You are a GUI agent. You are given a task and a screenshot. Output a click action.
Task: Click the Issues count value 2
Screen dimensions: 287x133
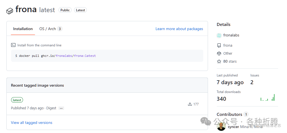[252, 82]
